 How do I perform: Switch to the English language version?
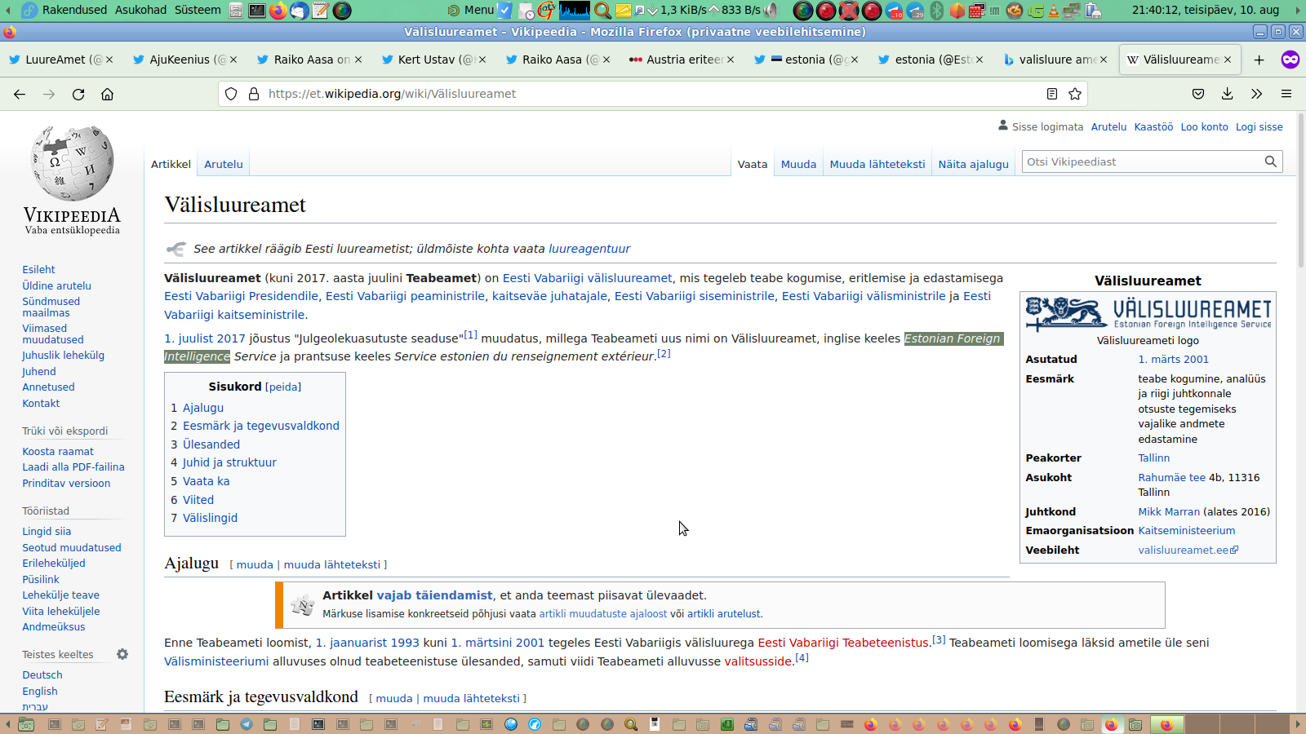point(40,691)
